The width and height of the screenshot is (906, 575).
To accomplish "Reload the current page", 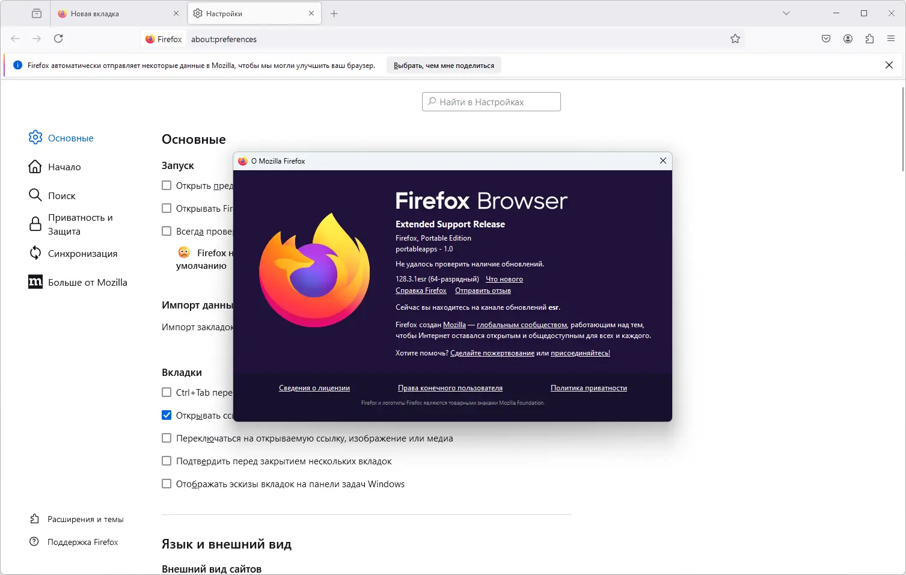I will (58, 38).
